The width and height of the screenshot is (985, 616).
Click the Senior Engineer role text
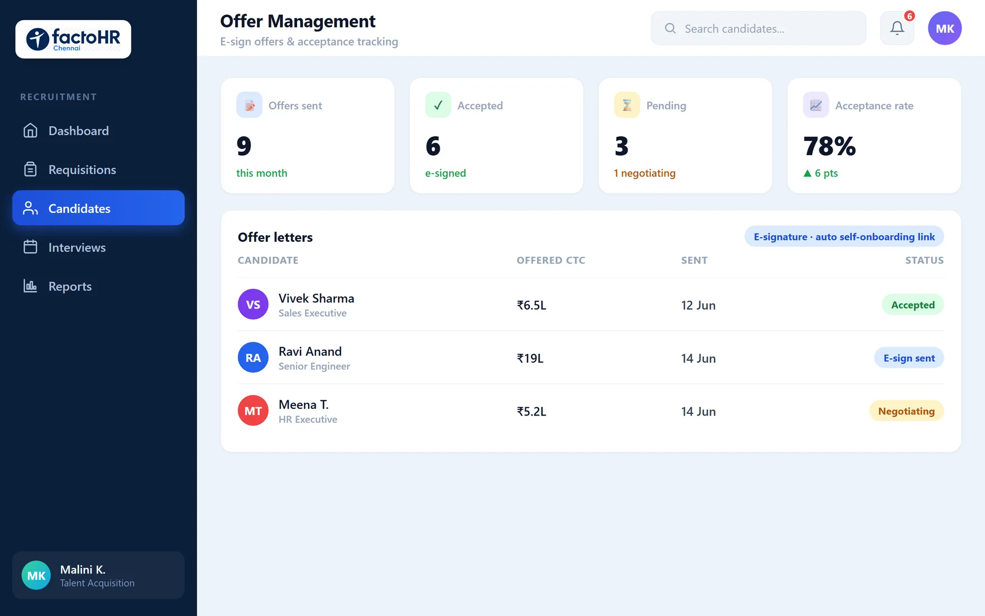pyautogui.click(x=314, y=366)
